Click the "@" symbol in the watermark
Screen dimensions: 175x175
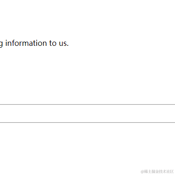[142, 172]
